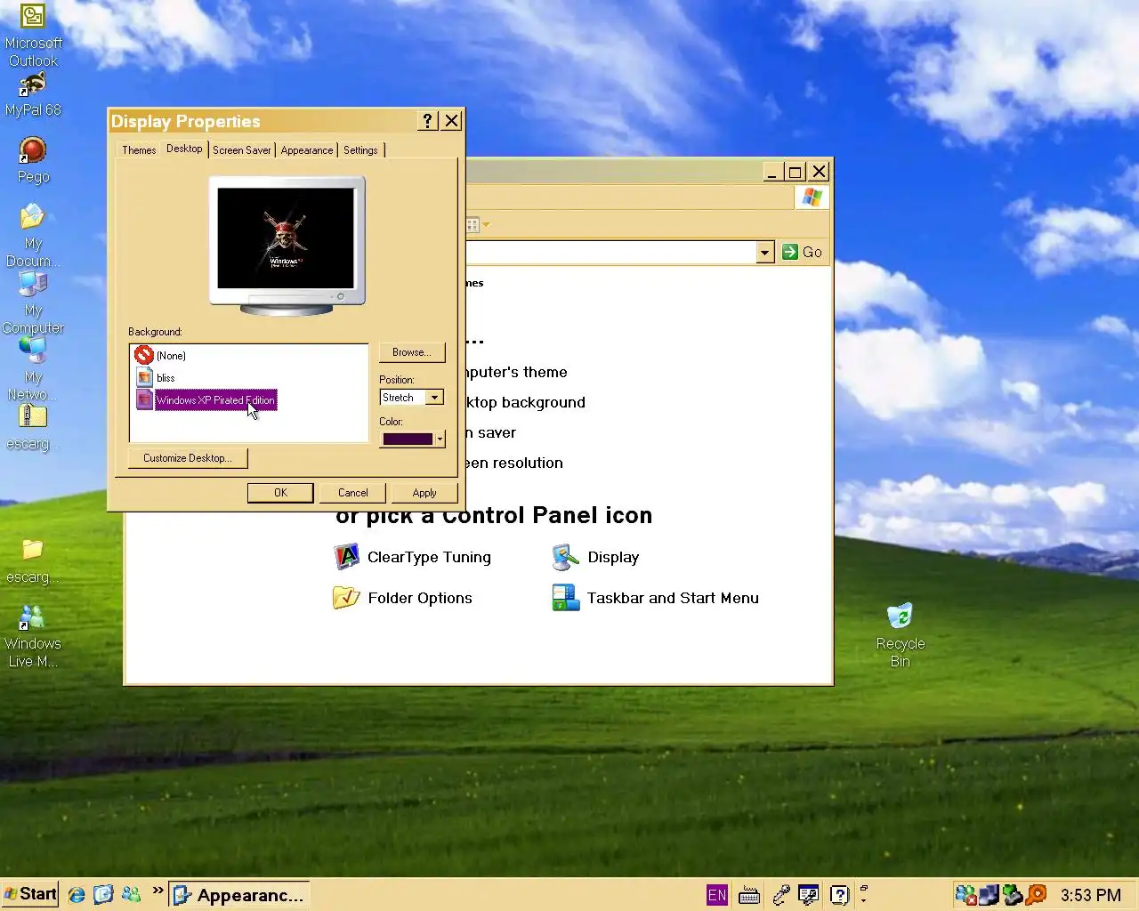
Task: Open the Start menu
Action: pos(30,894)
